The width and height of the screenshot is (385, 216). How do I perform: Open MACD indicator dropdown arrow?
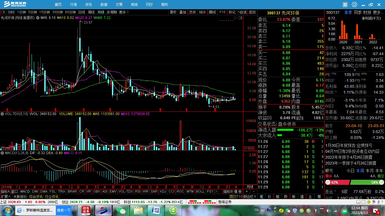click(x=2, y=153)
